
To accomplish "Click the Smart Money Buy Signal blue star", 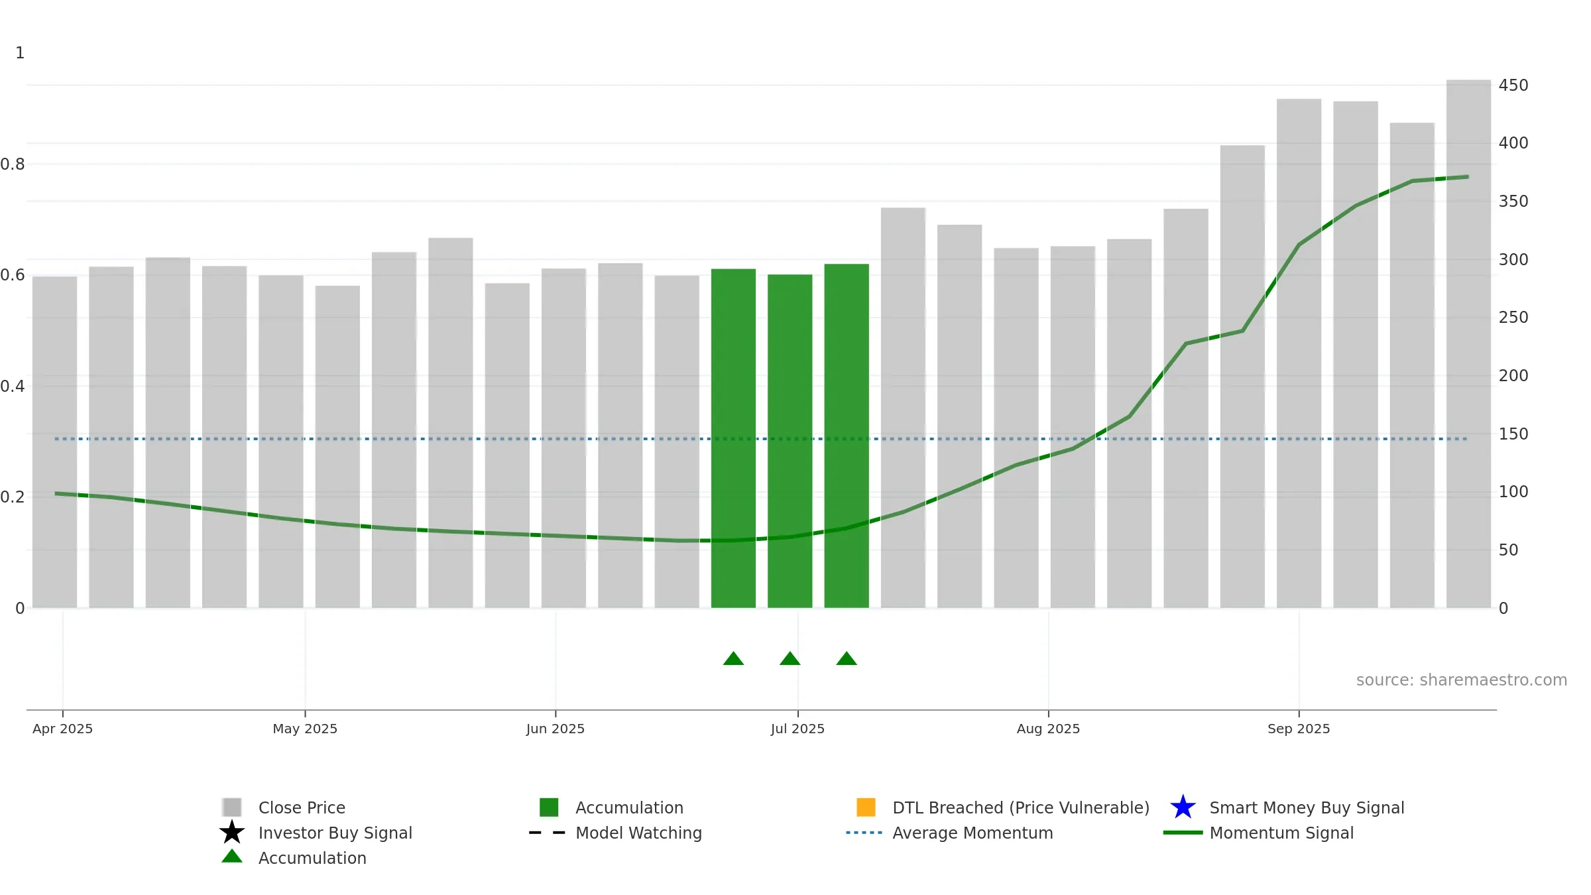I will 1183,807.
